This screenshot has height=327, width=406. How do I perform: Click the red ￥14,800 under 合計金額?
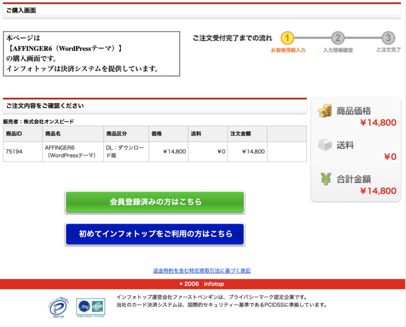378,191
